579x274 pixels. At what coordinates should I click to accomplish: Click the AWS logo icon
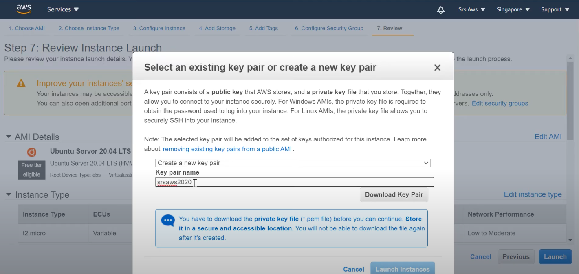[24, 9]
